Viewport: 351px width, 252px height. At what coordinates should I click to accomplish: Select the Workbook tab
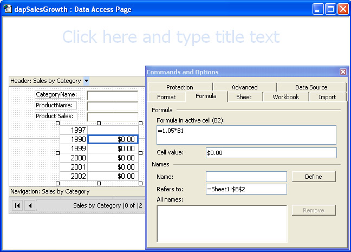285,97
